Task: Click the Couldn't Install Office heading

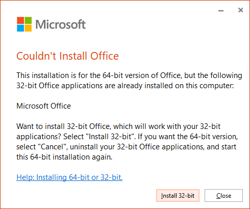Action: pyautogui.click(x=67, y=56)
